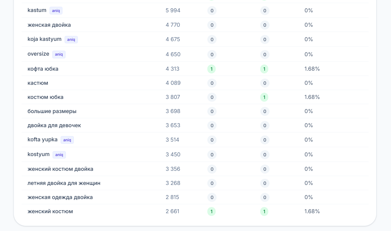Viewport: 391px width, 231px height.
Task: Select the женская двойка keyword
Action: (x=49, y=25)
